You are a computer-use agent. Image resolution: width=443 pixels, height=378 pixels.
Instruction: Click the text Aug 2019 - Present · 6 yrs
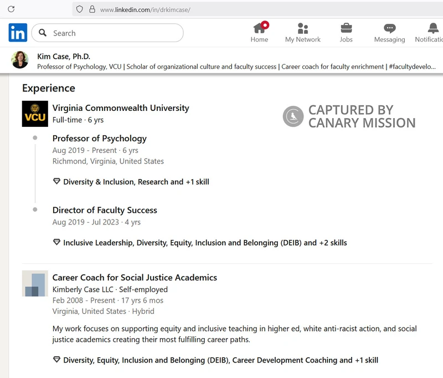click(95, 150)
